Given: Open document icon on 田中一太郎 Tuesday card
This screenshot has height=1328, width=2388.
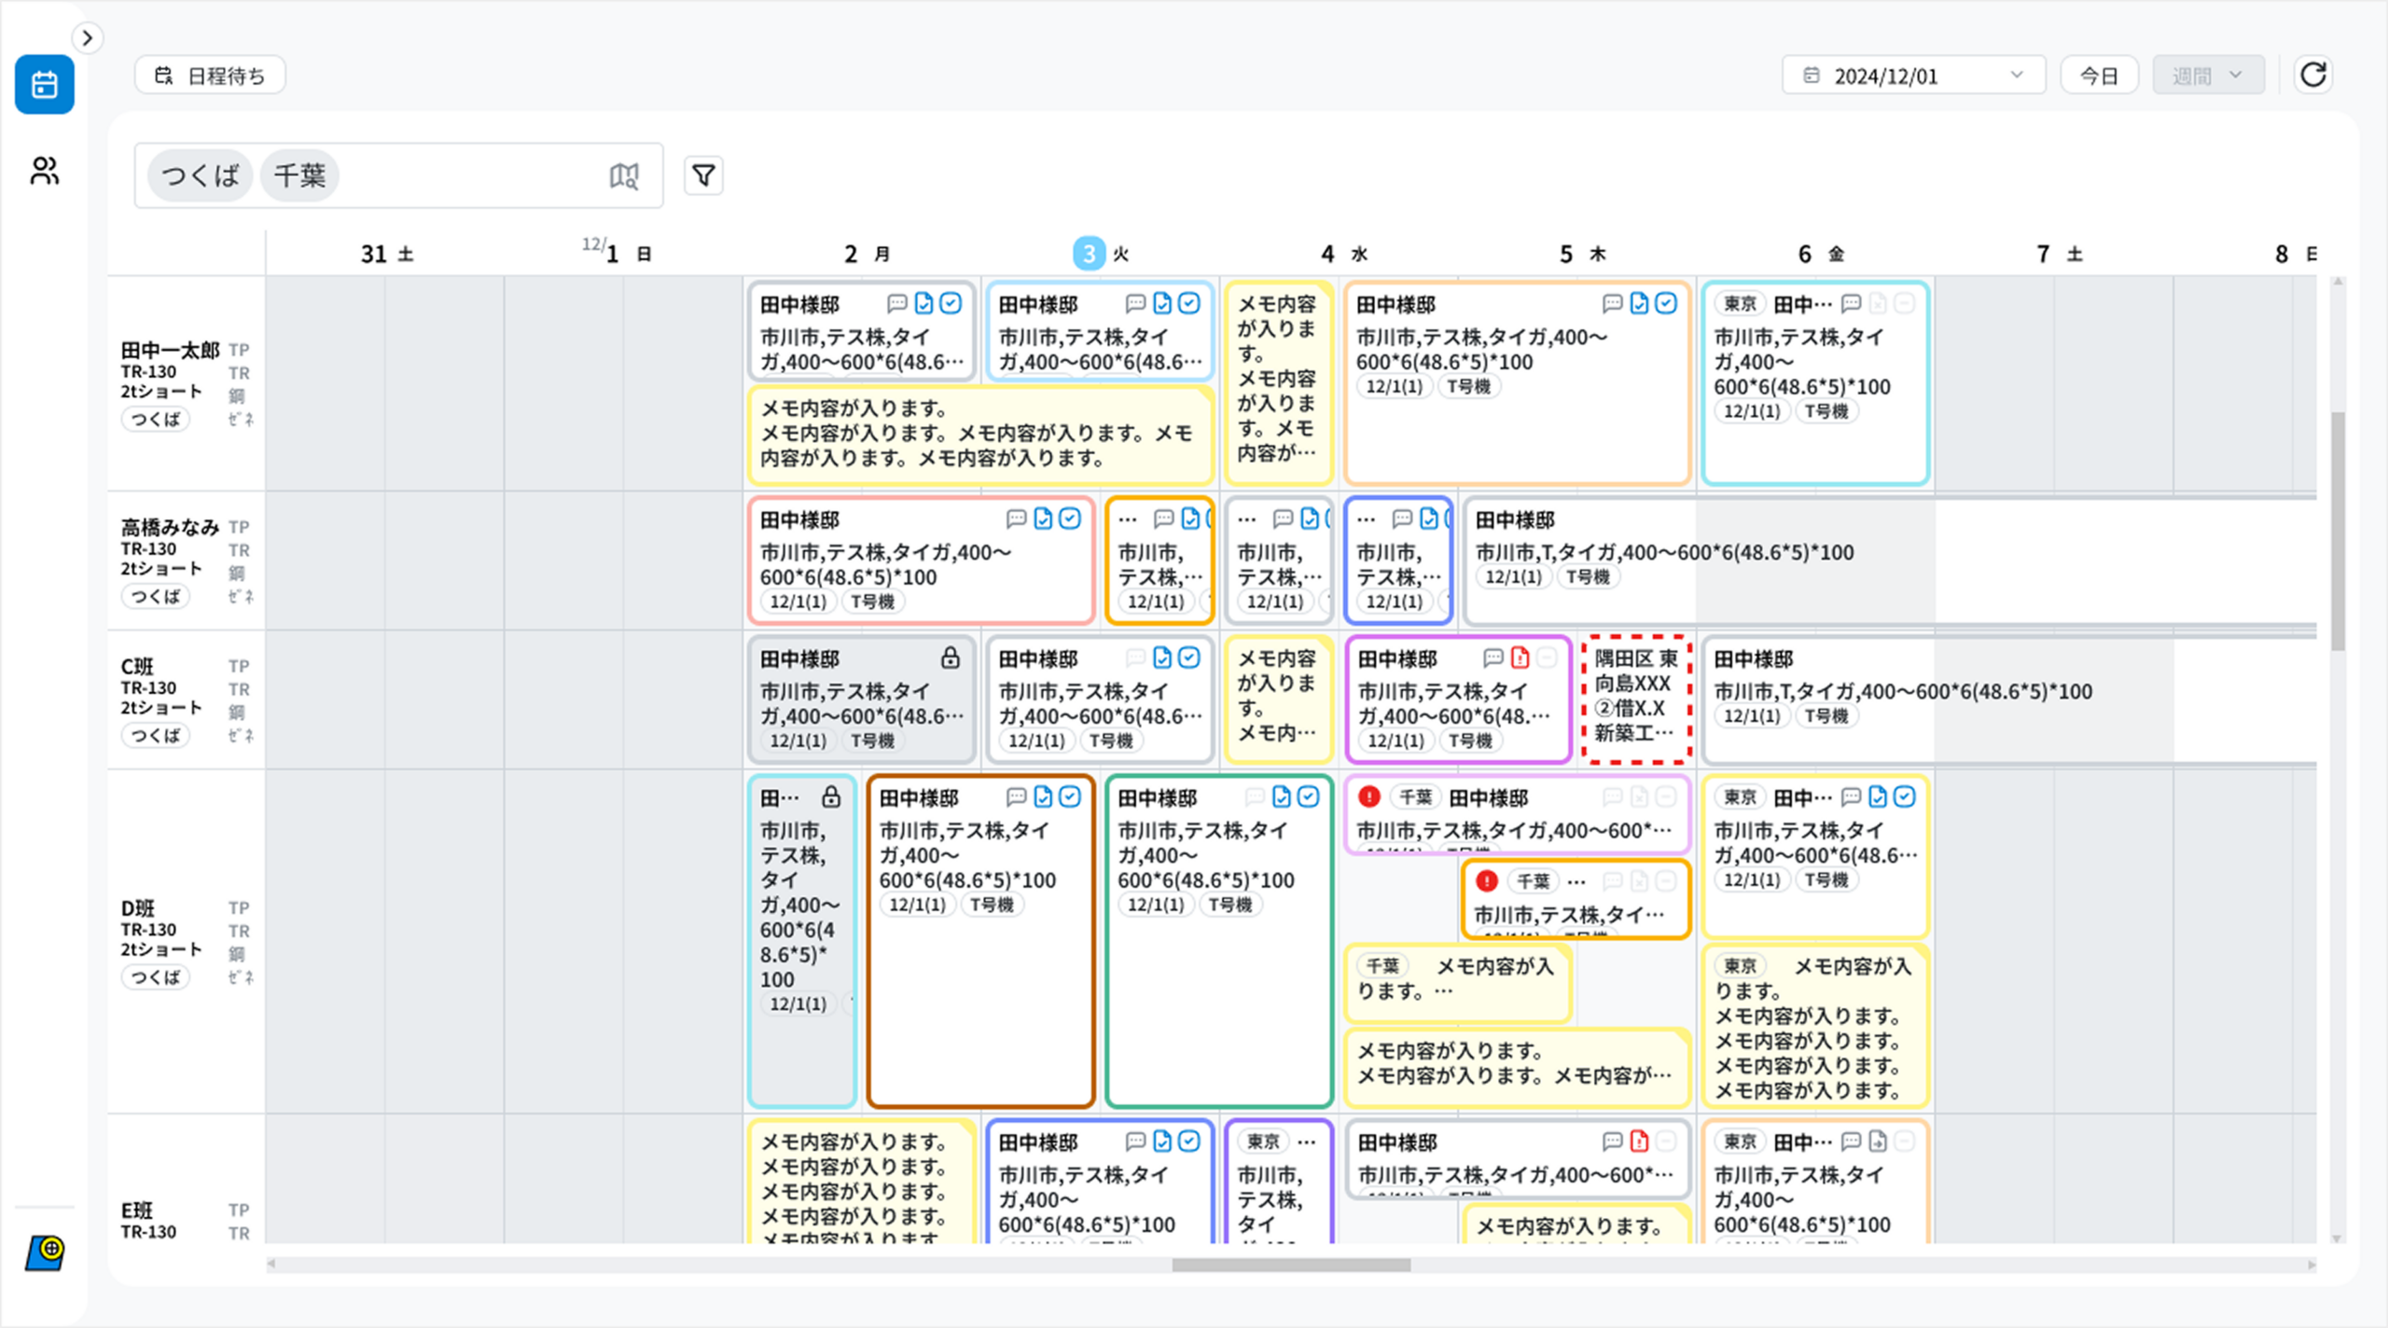Looking at the screenshot, I should 1162,303.
